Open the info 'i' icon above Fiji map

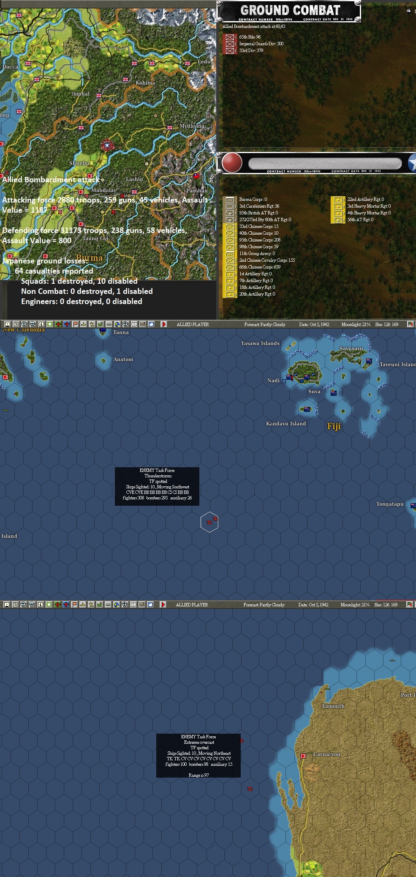(x=41, y=324)
